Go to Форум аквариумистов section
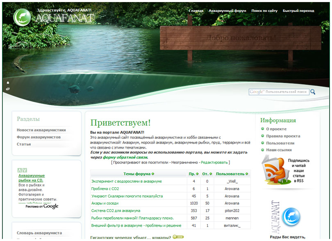 pyautogui.click(x=39, y=137)
